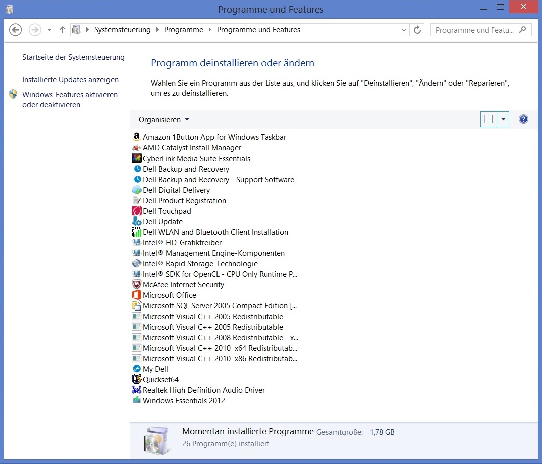Viewport: 542px width, 464px height.
Task: Click the Dell Digital Delivery cloud icon
Action: [x=137, y=190]
